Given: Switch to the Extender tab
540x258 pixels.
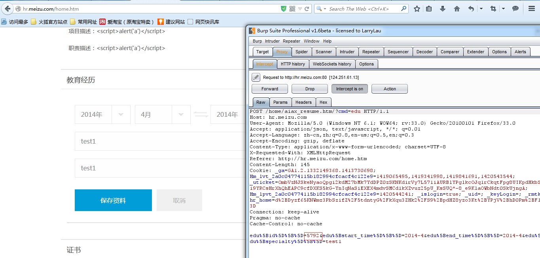Looking at the screenshot, I should pyautogui.click(x=476, y=52).
